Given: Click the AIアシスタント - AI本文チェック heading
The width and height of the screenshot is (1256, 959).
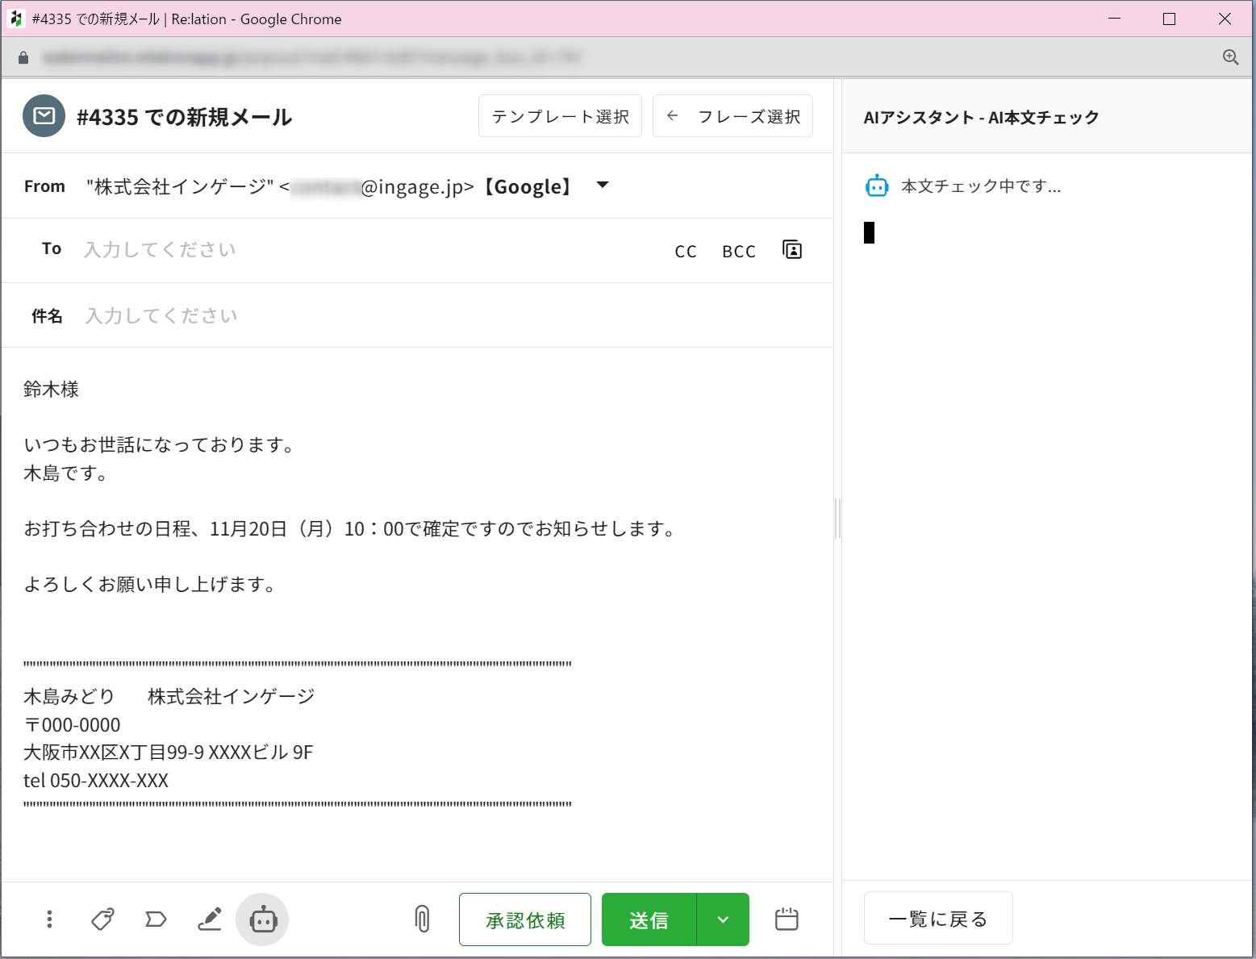Looking at the screenshot, I should coord(981,118).
